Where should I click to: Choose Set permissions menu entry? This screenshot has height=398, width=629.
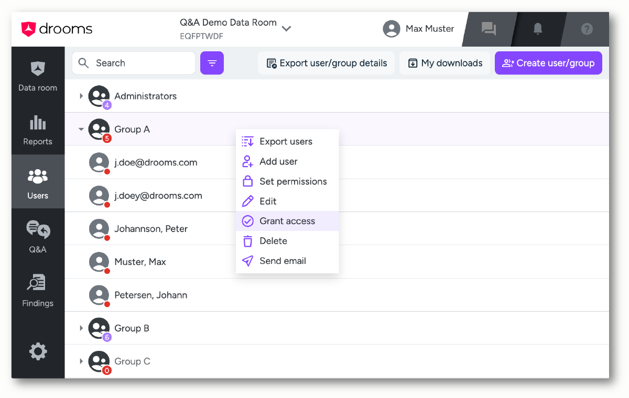pos(287,181)
